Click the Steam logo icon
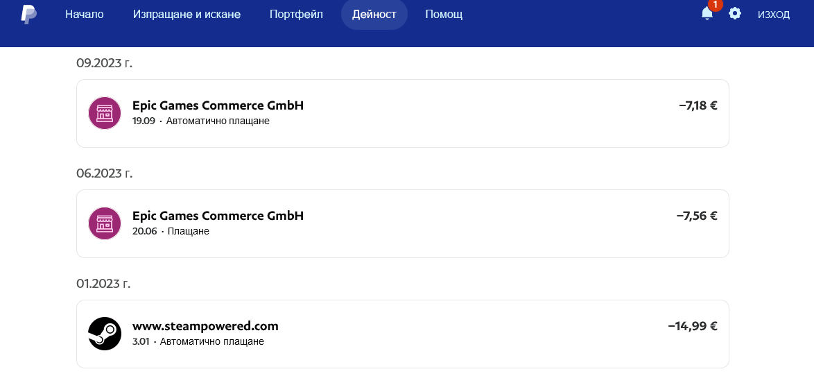 click(x=105, y=334)
